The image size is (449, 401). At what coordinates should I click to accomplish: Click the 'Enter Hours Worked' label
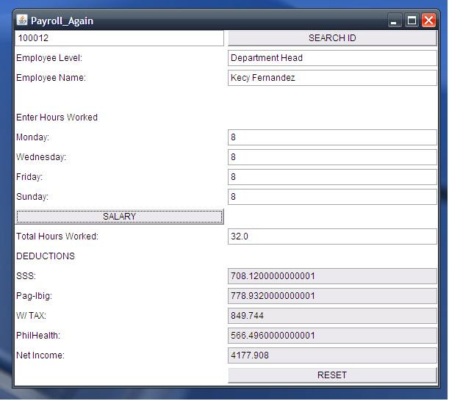point(57,118)
